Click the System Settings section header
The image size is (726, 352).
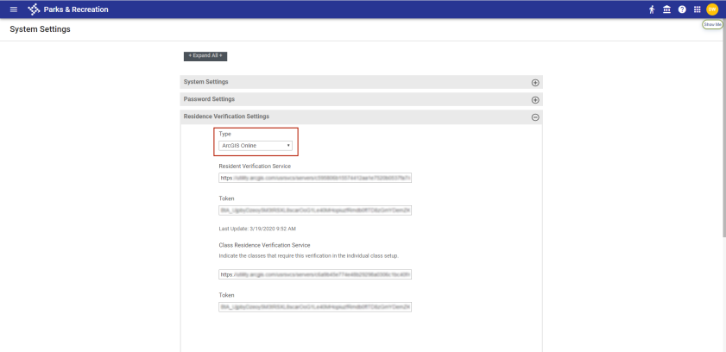click(x=206, y=82)
